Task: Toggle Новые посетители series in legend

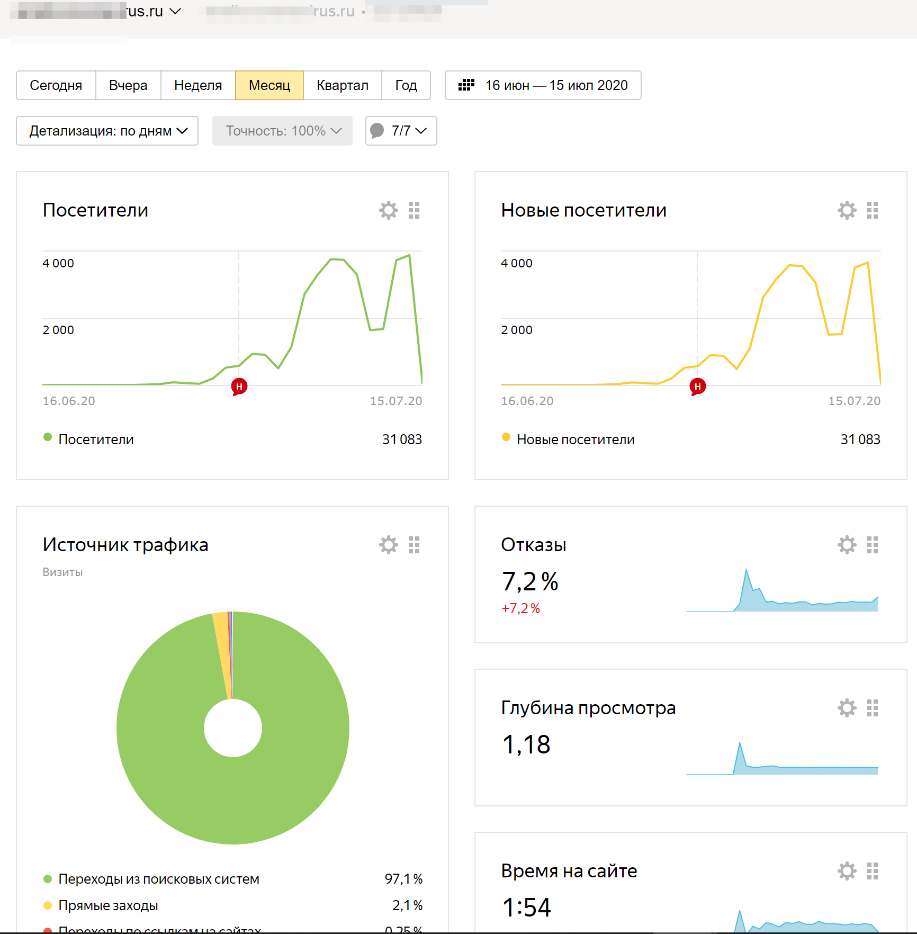Action: pos(575,439)
